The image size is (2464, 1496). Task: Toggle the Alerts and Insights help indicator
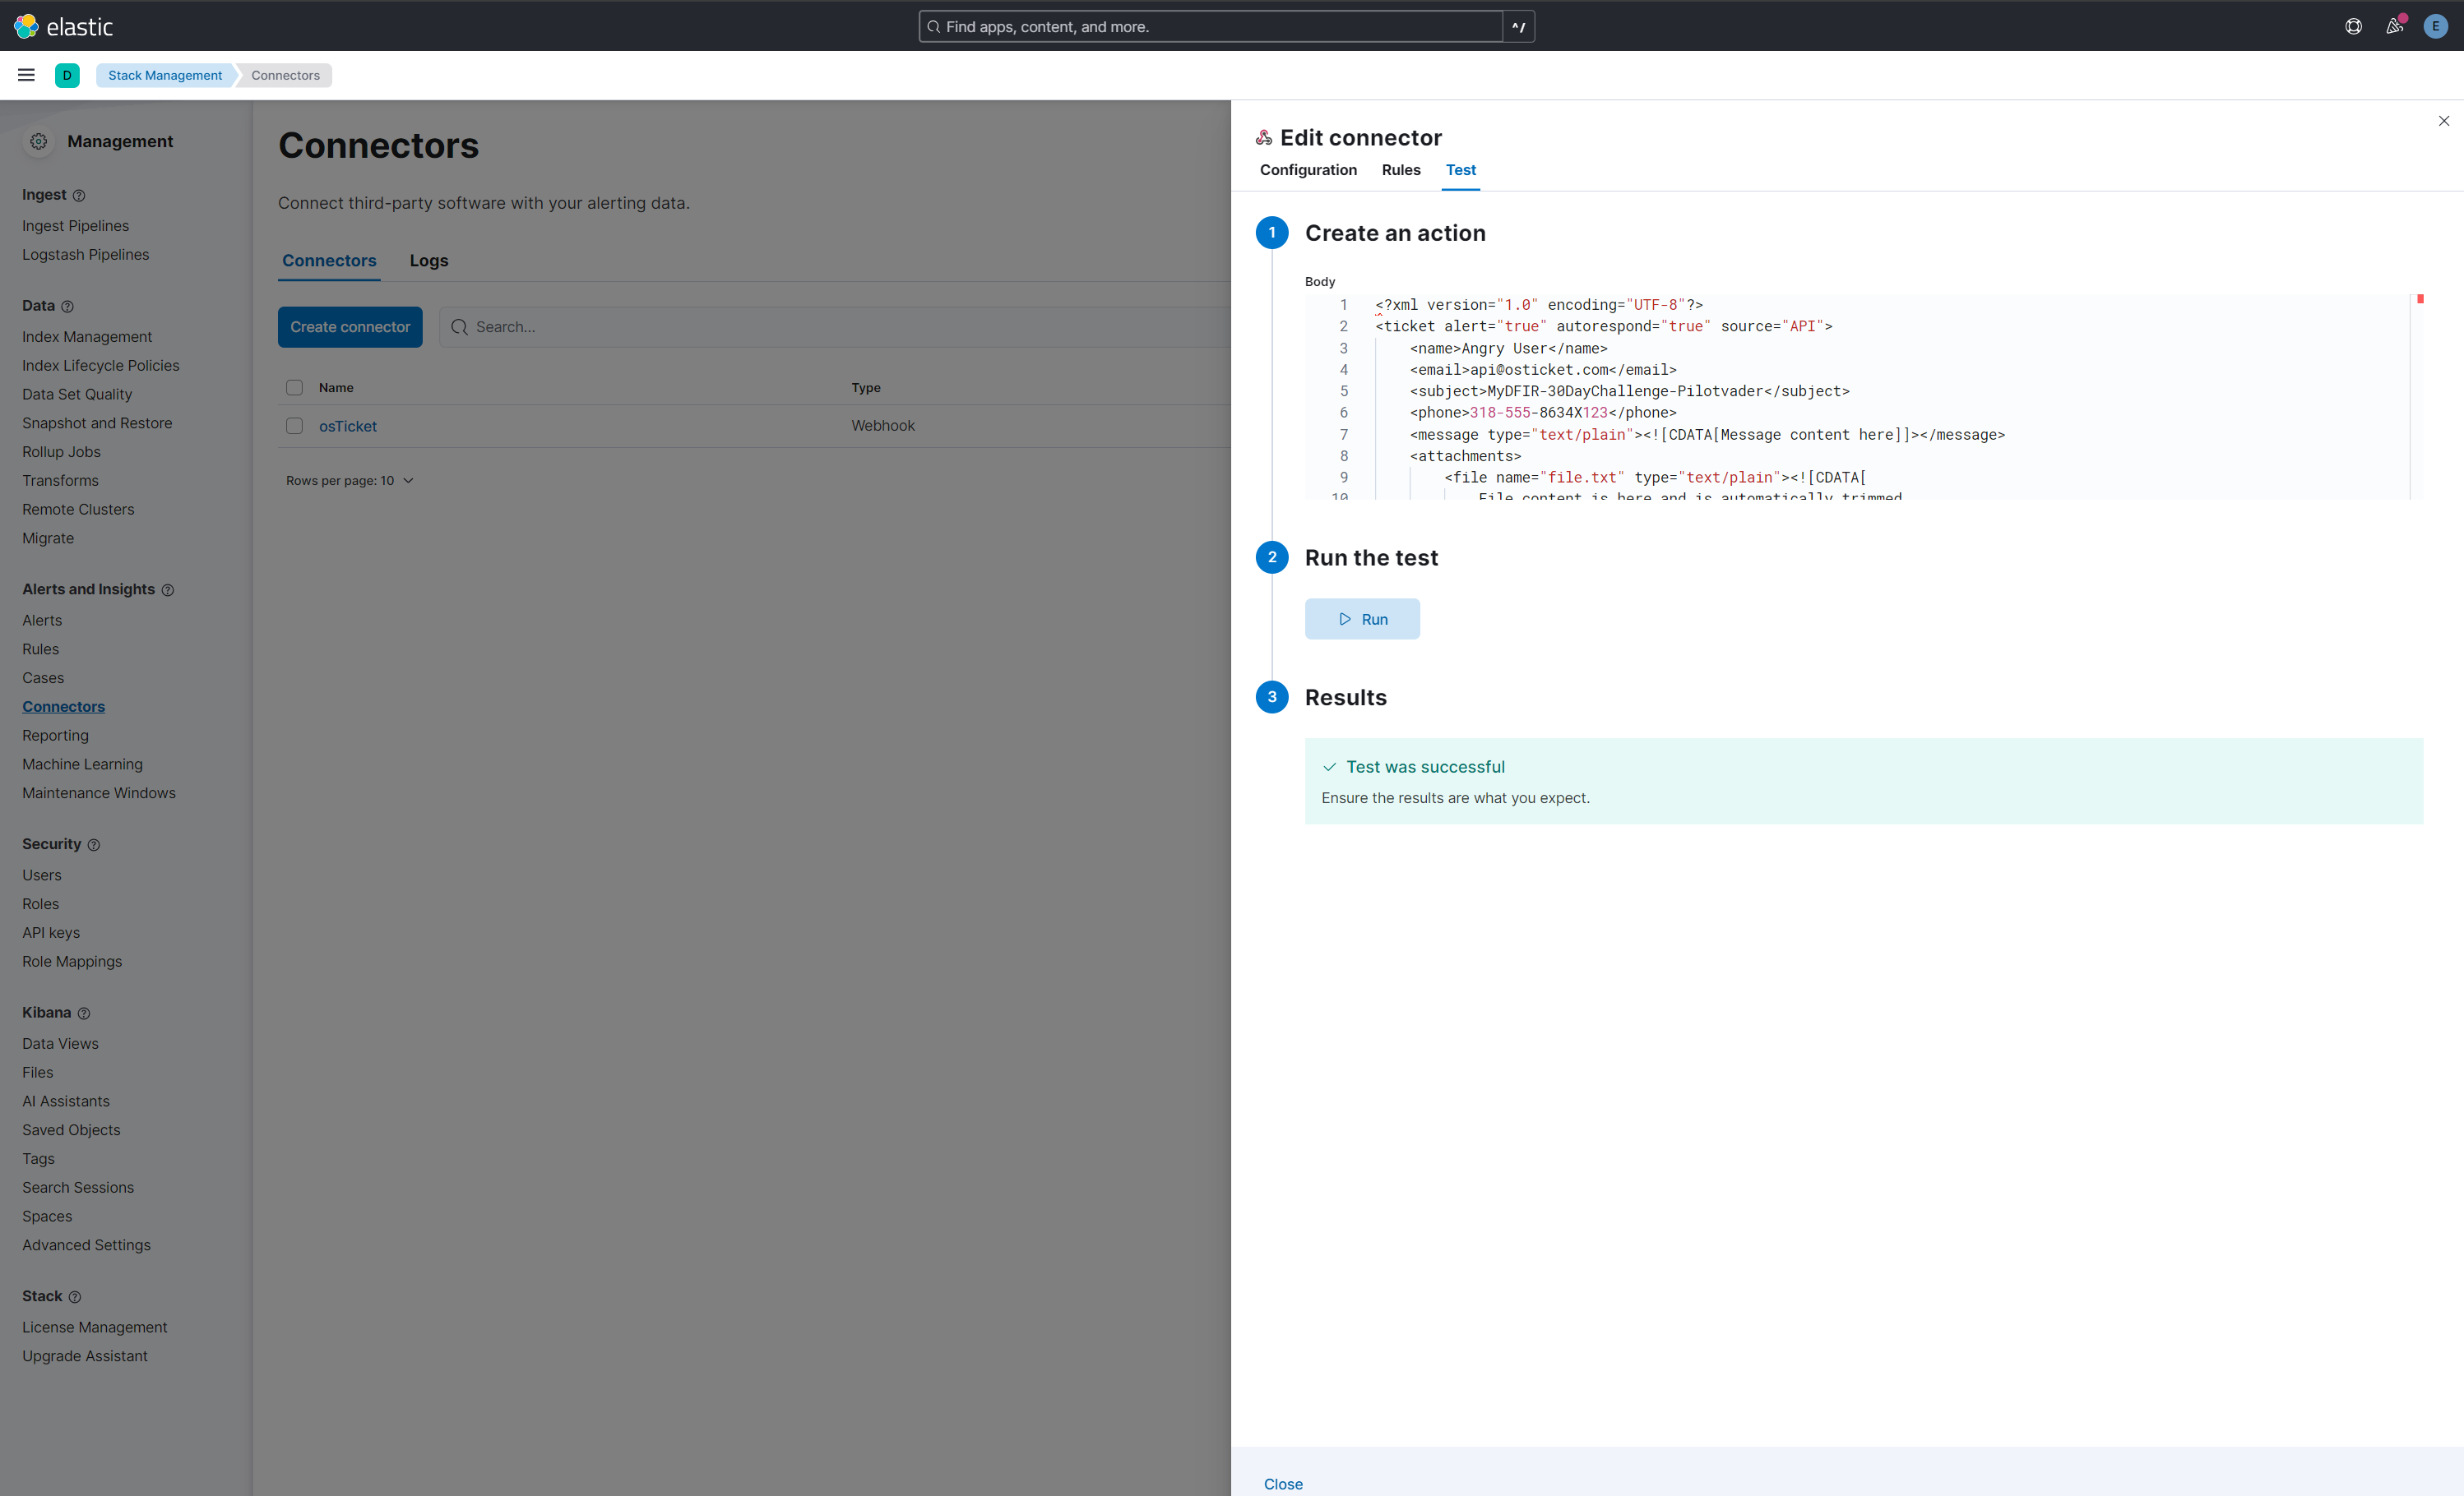click(x=167, y=589)
